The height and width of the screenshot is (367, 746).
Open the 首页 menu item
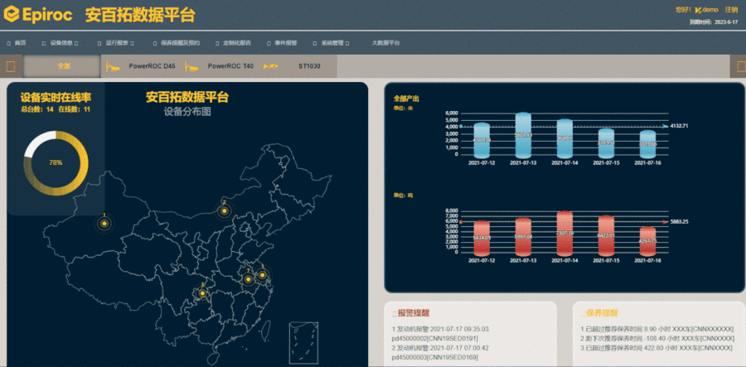20,42
